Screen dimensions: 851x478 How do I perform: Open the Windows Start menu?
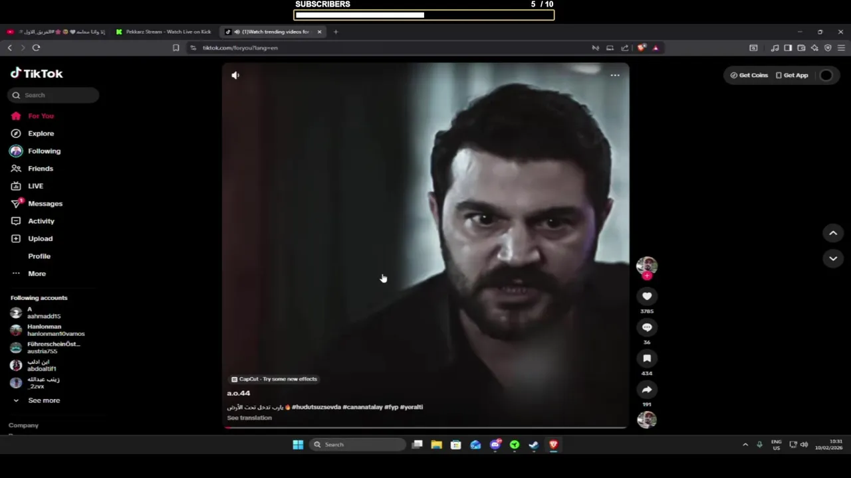point(298,445)
